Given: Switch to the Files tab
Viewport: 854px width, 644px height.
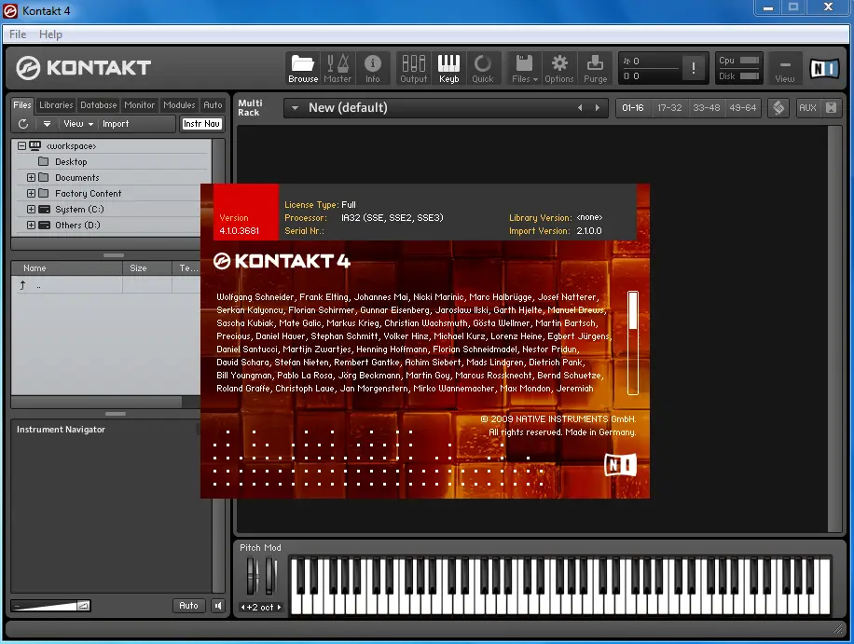Looking at the screenshot, I should point(22,105).
